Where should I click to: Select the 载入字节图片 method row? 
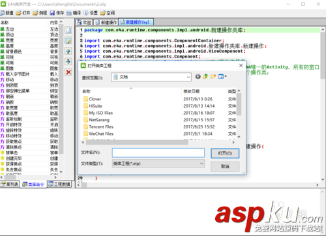29,74
